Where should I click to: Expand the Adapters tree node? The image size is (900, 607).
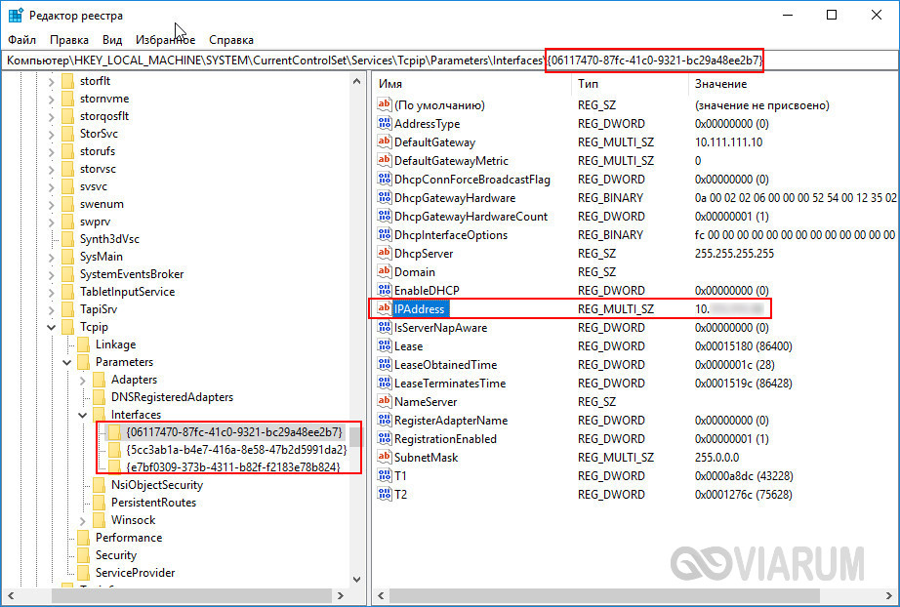pyautogui.click(x=83, y=380)
